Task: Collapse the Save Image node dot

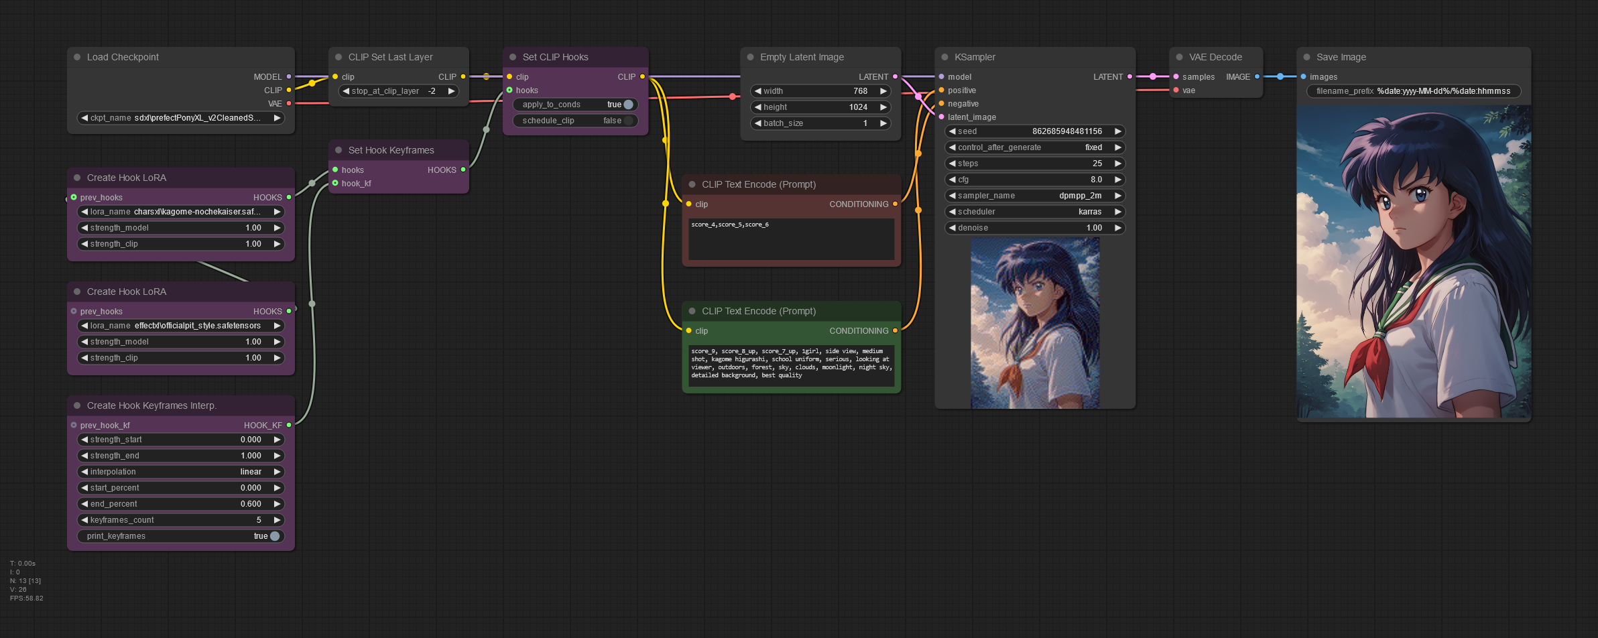Action: click(x=1306, y=57)
